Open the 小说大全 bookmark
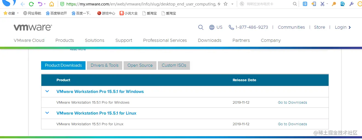Screen dimensions: 362x140 pyautogui.click(x=129, y=13)
